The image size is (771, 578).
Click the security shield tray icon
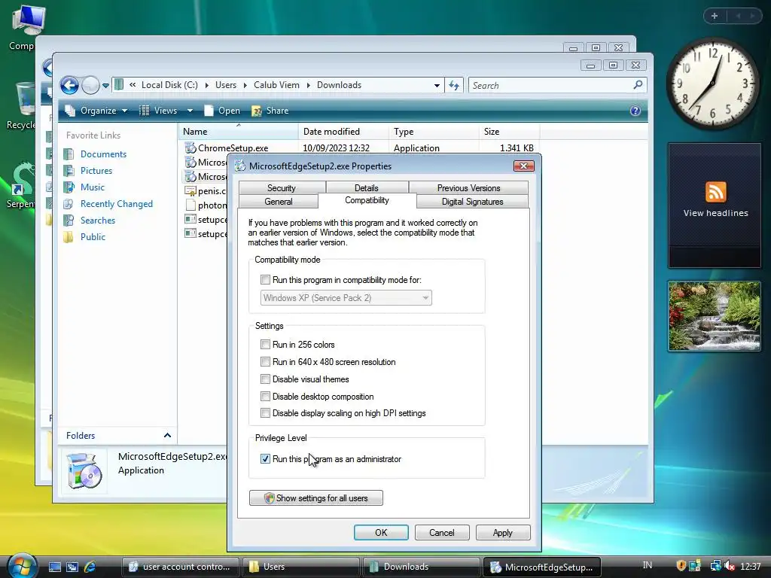click(681, 566)
